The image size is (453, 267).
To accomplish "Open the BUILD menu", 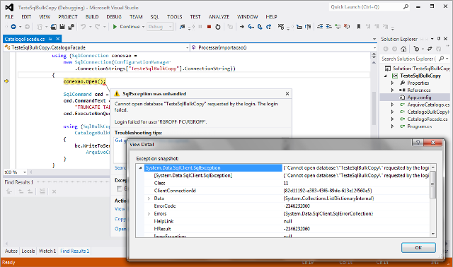I will 92,17.
